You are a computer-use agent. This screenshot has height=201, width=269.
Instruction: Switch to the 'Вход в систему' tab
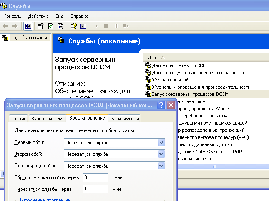coord(47,119)
